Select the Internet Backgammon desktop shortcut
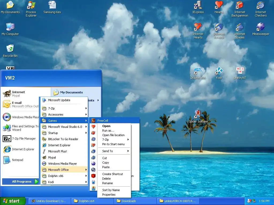Viewport: 274px width, 205px height. 240,9
